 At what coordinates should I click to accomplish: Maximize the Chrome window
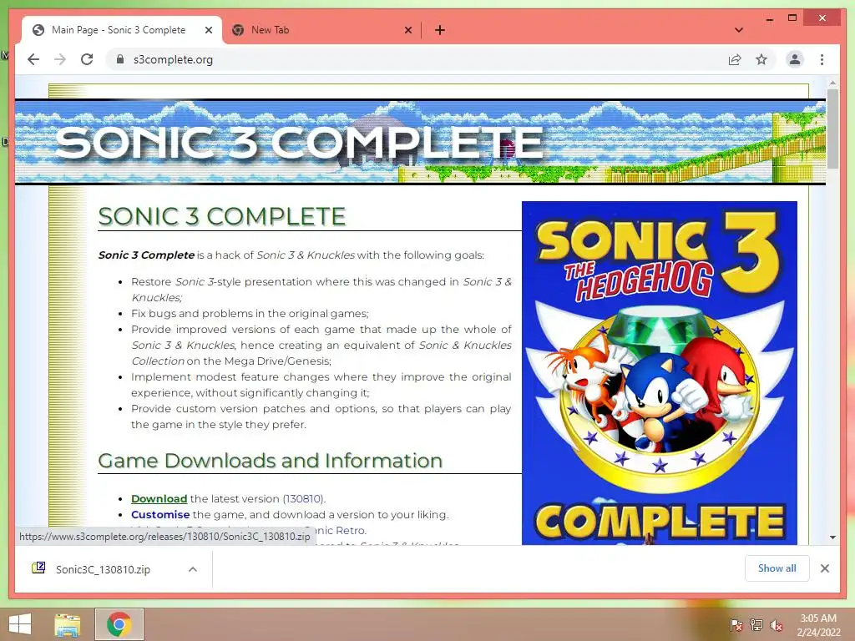792,18
